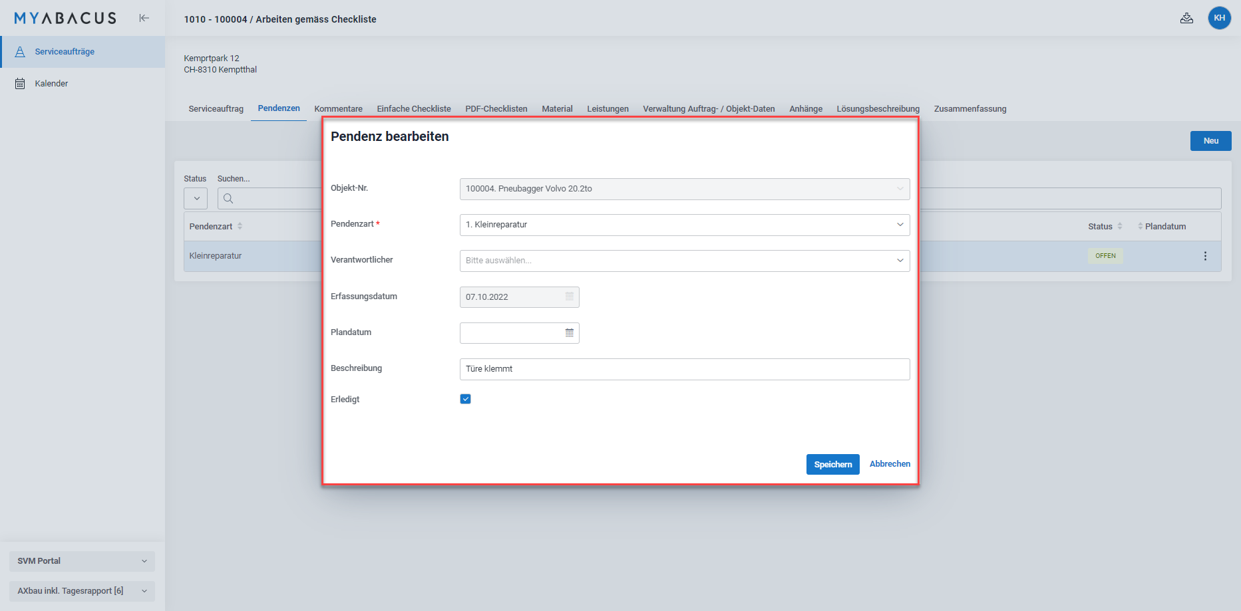Switch to the Kommentare tab
The width and height of the screenshot is (1241, 611).
(338, 108)
